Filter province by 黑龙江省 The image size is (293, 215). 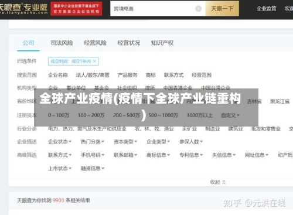click(280, 101)
